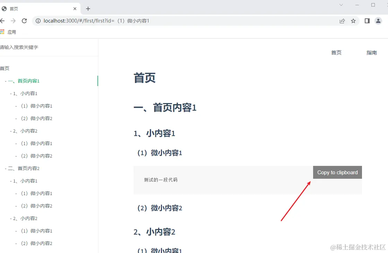Maximize the browser window
This screenshot has height=253, width=388.
(x=373, y=5)
